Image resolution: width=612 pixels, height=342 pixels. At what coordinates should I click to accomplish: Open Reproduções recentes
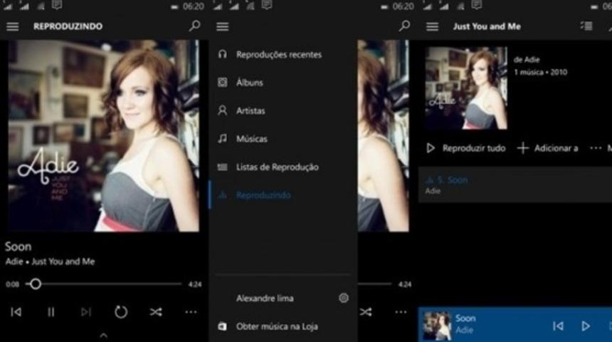coord(279,55)
